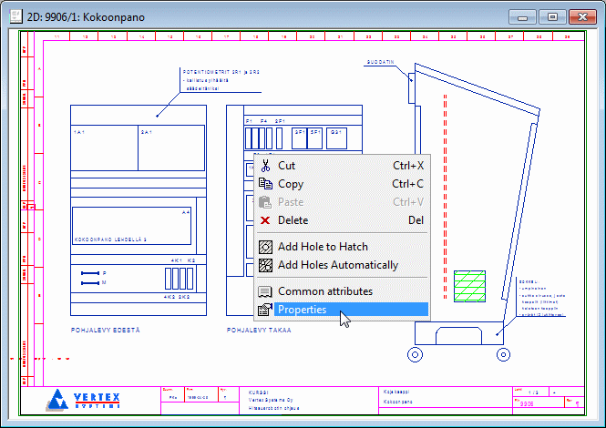Screen dimensions: 606x428
Task: Select Delete in the context menu
Action: point(293,220)
